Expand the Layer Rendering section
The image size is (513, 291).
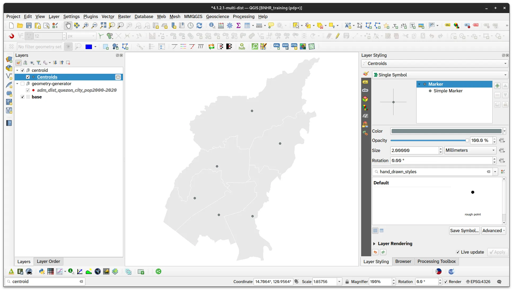click(x=374, y=244)
